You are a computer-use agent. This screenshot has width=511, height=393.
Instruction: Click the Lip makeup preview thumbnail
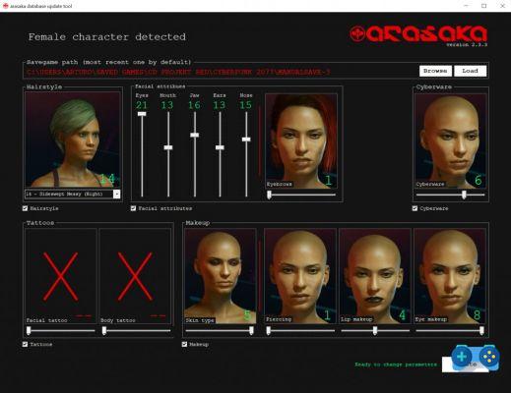pos(375,276)
